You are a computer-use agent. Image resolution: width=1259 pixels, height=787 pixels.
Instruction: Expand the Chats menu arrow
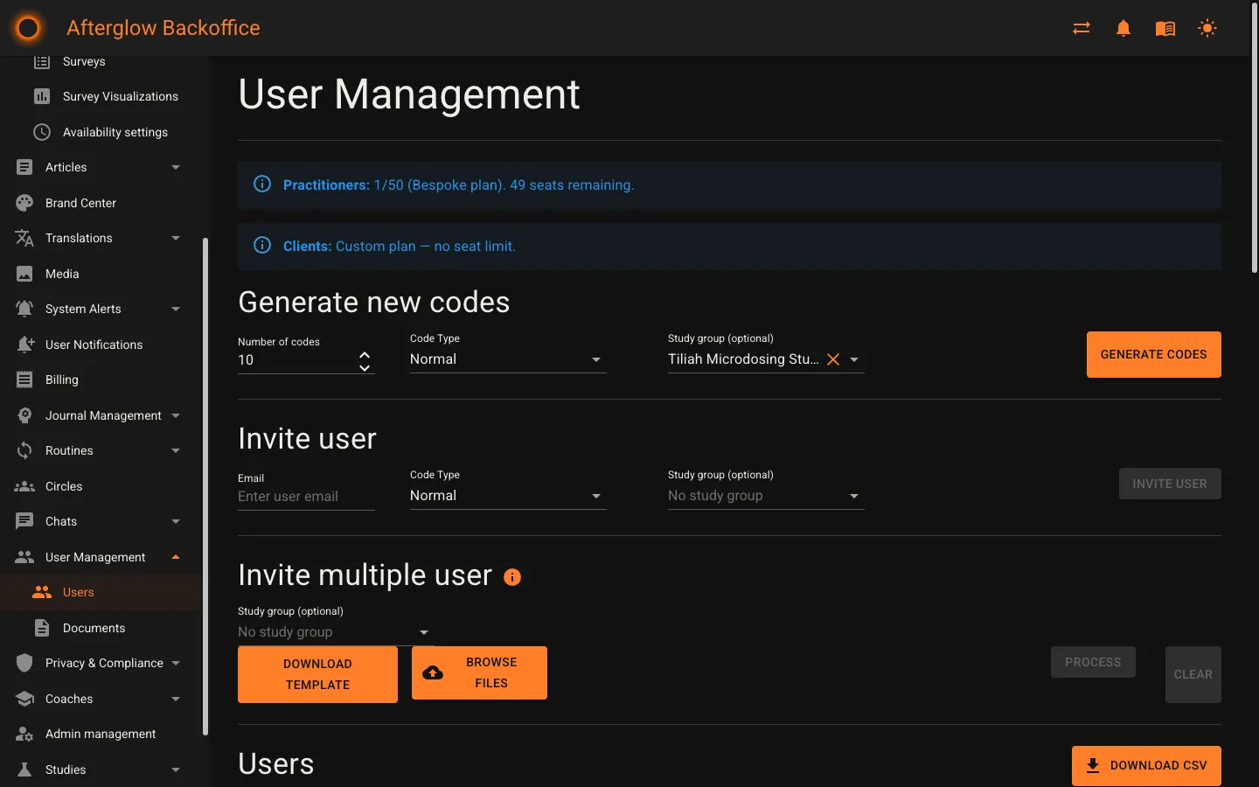click(x=176, y=521)
